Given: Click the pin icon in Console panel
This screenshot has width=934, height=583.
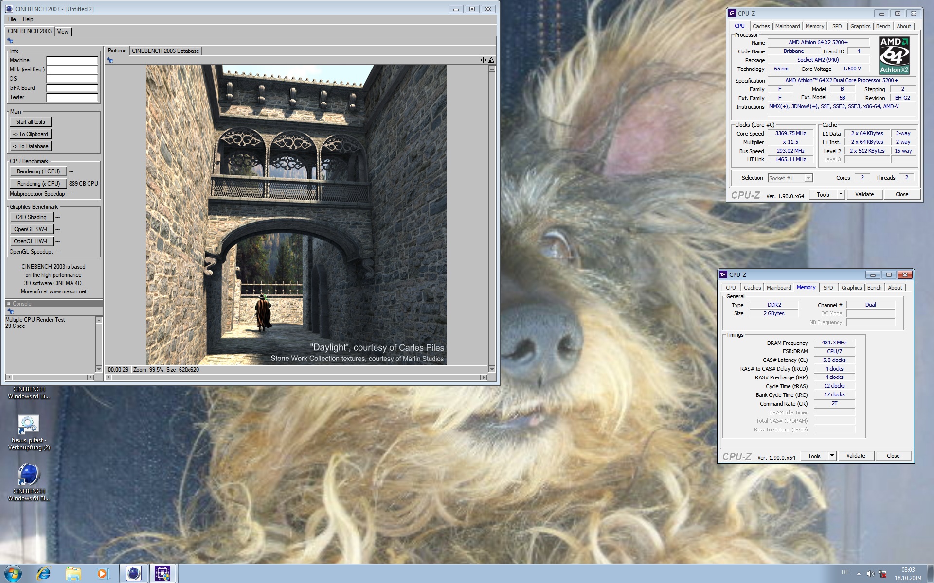Looking at the screenshot, I should [x=10, y=311].
